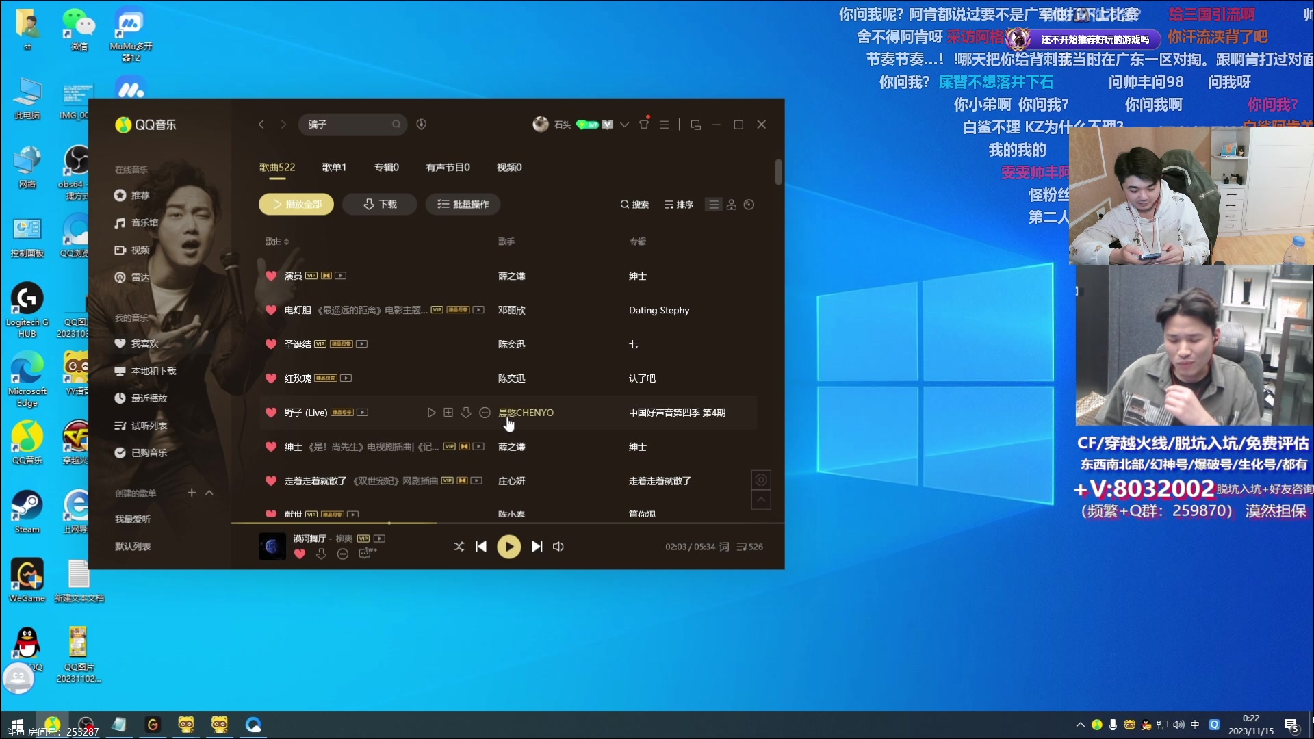1314x739 pixels.
Task: Select the group-by-album view icon
Action: [x=749, y=205]
